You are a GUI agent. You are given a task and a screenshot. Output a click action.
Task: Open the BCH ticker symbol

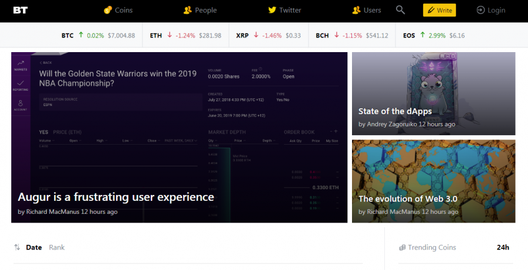pos(322,35)
